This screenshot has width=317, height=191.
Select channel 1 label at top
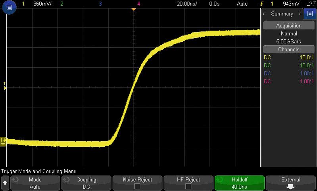click(23, 4)
